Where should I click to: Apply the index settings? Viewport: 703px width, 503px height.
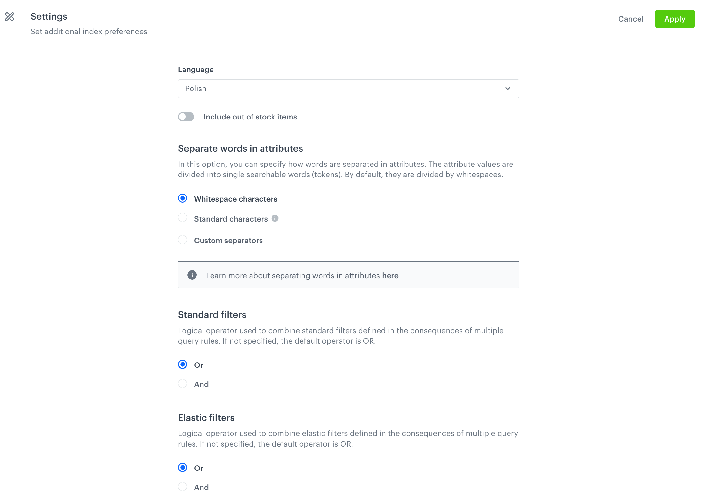pyautogui.click(x=675, y=19)
